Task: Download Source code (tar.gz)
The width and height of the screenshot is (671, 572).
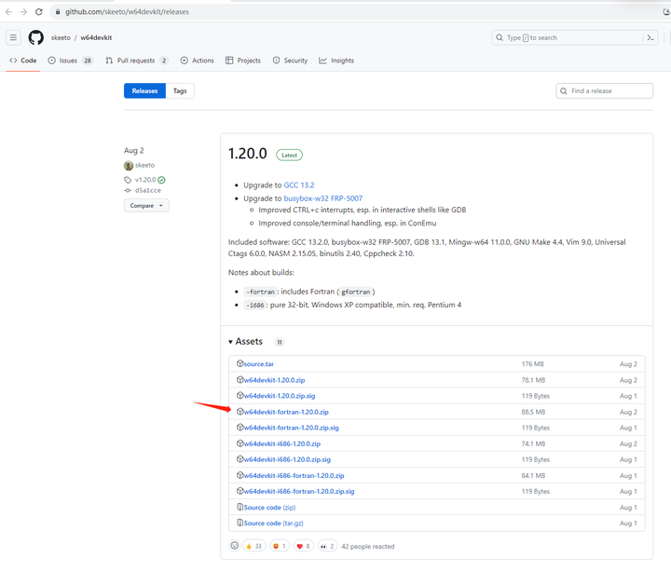Action: tap(273, 524)
